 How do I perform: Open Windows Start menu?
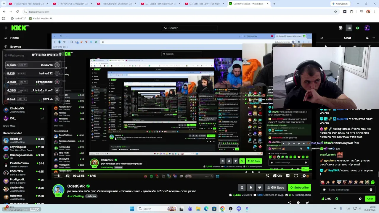pos(132,209)
